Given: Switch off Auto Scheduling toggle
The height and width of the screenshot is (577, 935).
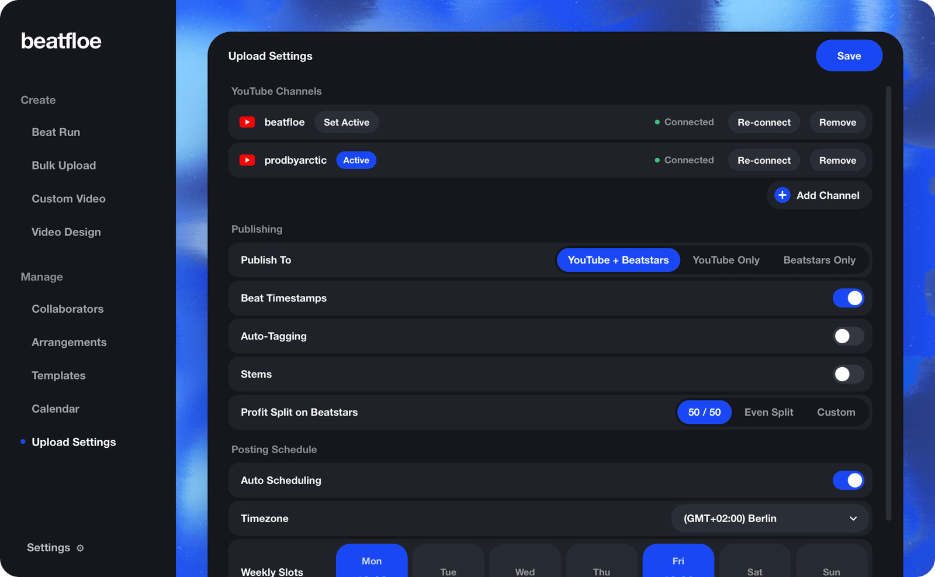Looking at the screenshot, I should pyautogui.click(x=849, y=481).
